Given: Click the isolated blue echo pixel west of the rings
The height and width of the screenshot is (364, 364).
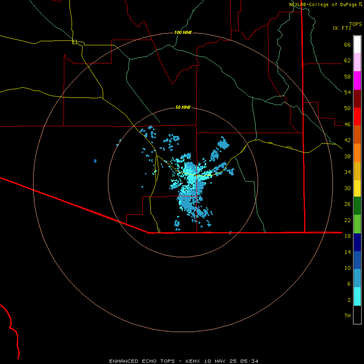Looking at the screenshot, I should pyautogui.click(x=95, y=161).
